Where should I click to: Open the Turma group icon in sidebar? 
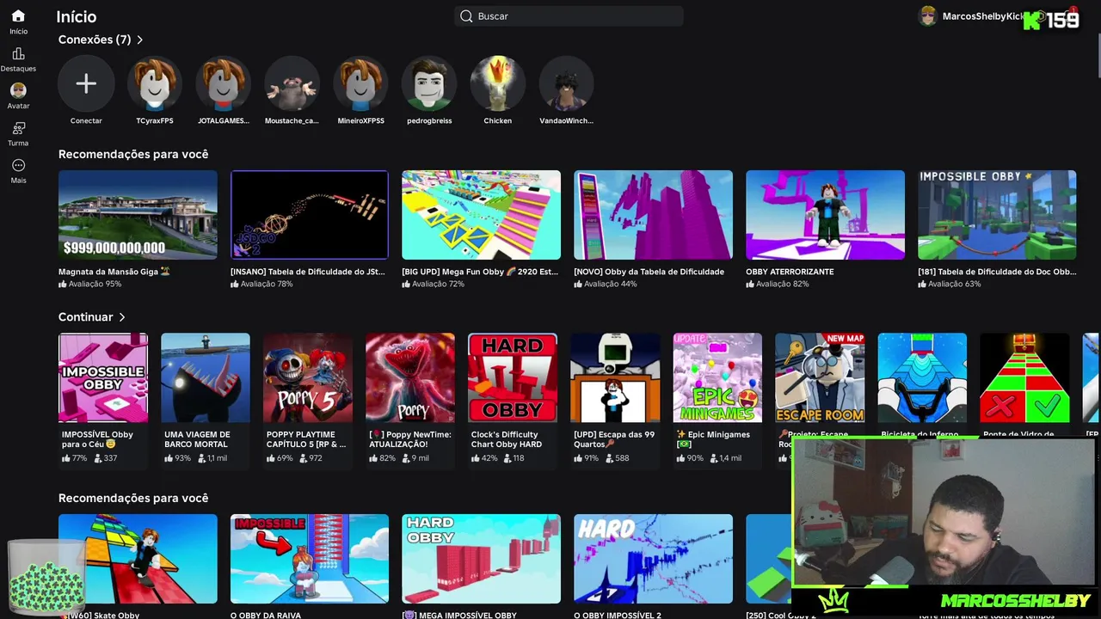coord(18,128)
